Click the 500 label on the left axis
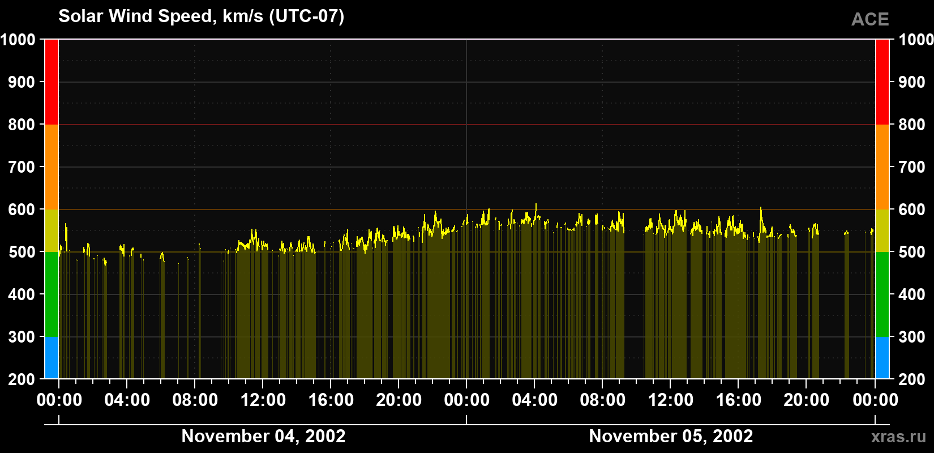 22,252
